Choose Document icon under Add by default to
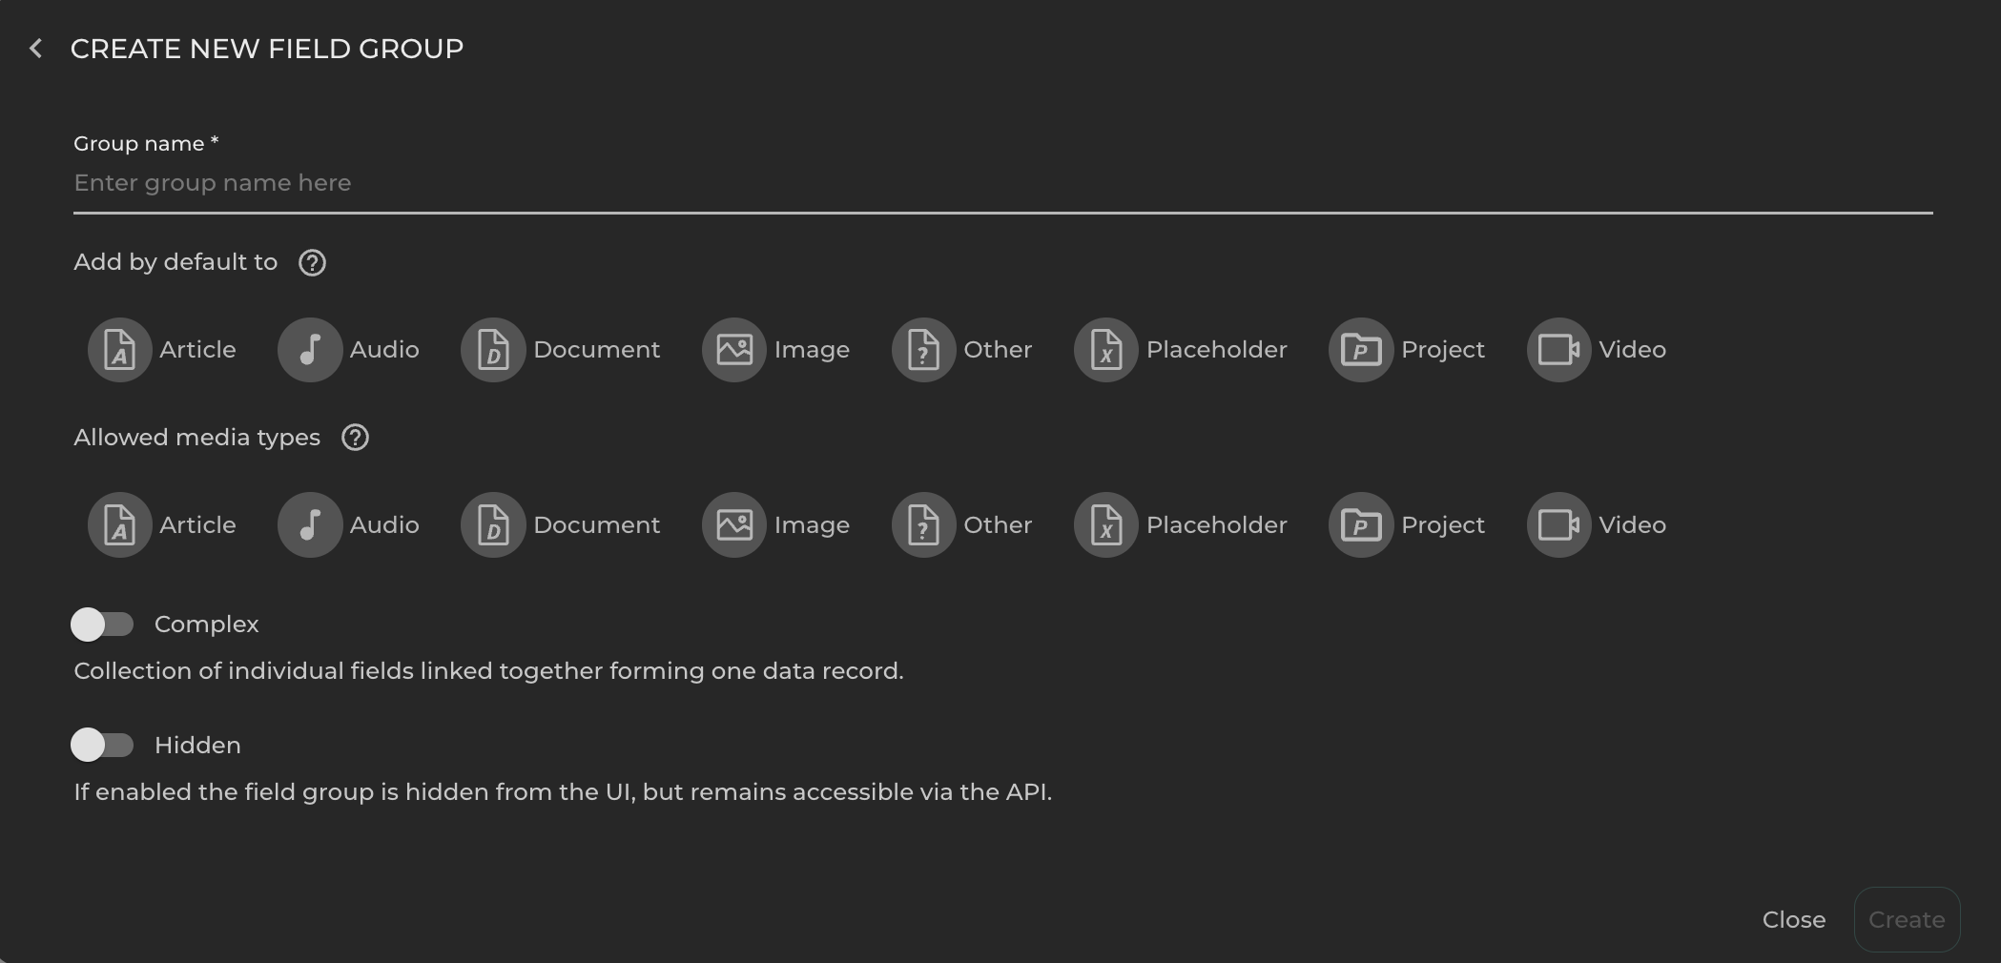 point(493,350)
